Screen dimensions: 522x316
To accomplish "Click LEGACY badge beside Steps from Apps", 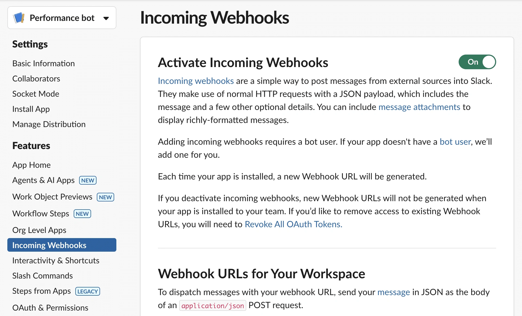I will 88,291.
